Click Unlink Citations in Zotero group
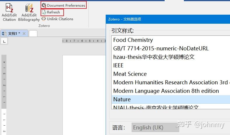 tap(57, 19)
